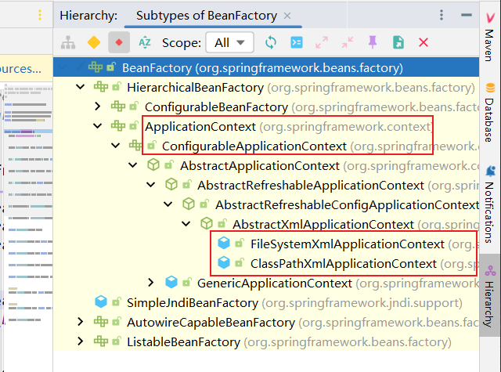Click the Maven pink logo icon
The height and width of the screenshot is (372, 501).
click(490, 18)
